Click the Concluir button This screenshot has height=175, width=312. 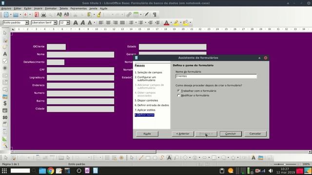pyautogui.click(x=231, y=134)
